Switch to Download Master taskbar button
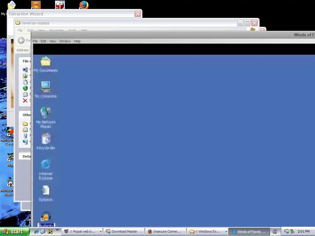The width and height of the screenshot is (315, 236). pyautogui.click(x=124, y=231)
